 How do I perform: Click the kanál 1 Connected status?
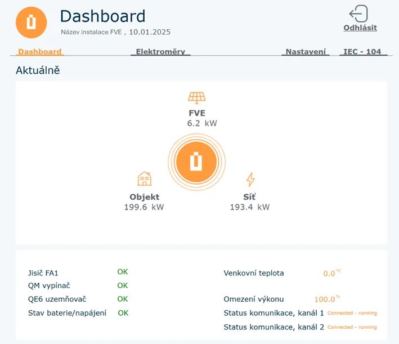pyautogui.click(x=352, y=313)
